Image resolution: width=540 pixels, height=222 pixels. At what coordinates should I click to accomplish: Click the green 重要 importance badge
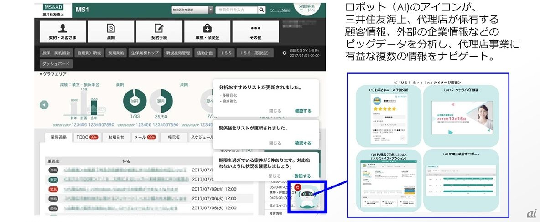(53, 179)
